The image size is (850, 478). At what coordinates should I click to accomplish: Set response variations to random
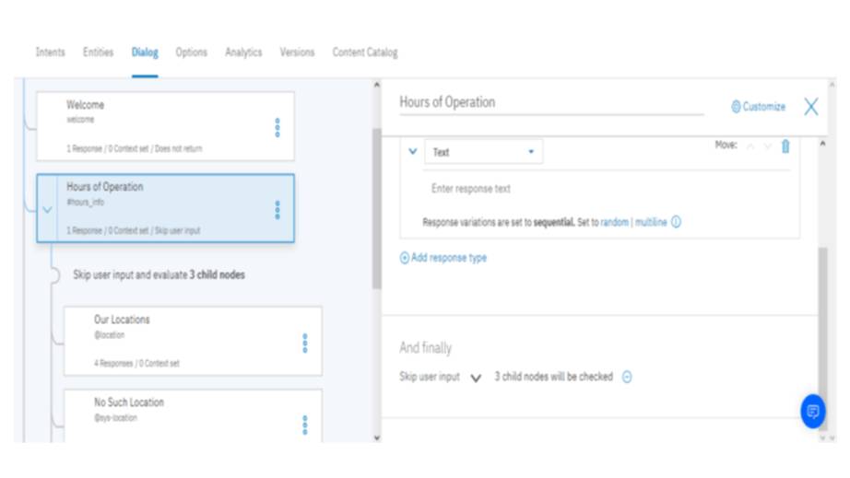tap(614, 223)
